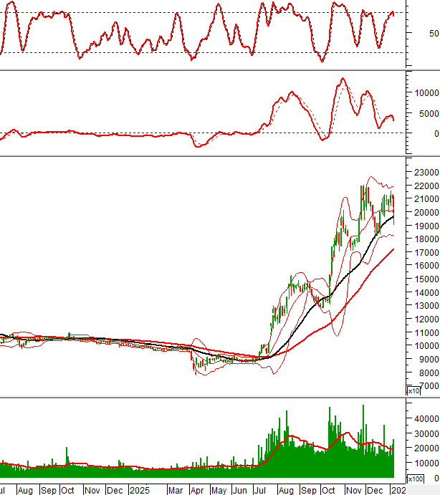Screen dimensions: 440x495
Task: Click the 15000 price level label
Action: click(x=426, y=279)
